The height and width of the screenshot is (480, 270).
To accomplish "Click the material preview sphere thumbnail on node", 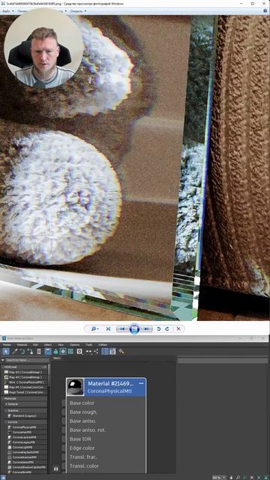I will (x=75, y=387).
